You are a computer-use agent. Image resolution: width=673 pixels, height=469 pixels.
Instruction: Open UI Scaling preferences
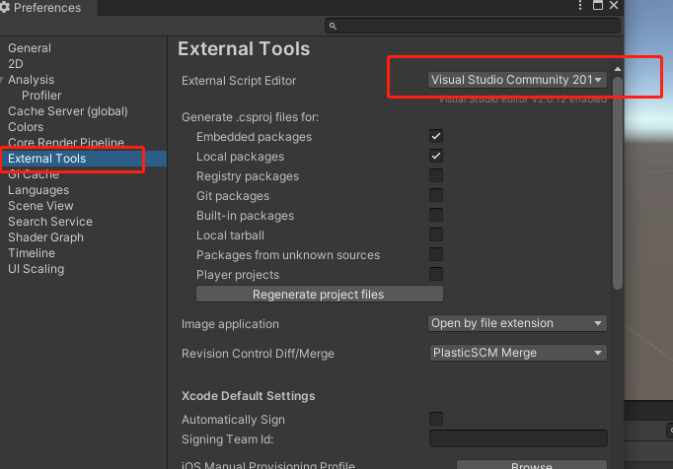click(x=37, y=269)
